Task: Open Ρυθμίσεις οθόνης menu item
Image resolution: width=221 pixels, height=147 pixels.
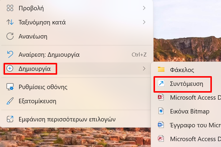Action: point(77,87)
